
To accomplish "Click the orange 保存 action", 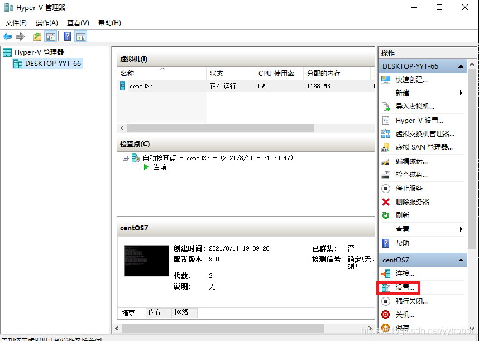I will click(x=402, y=328).
